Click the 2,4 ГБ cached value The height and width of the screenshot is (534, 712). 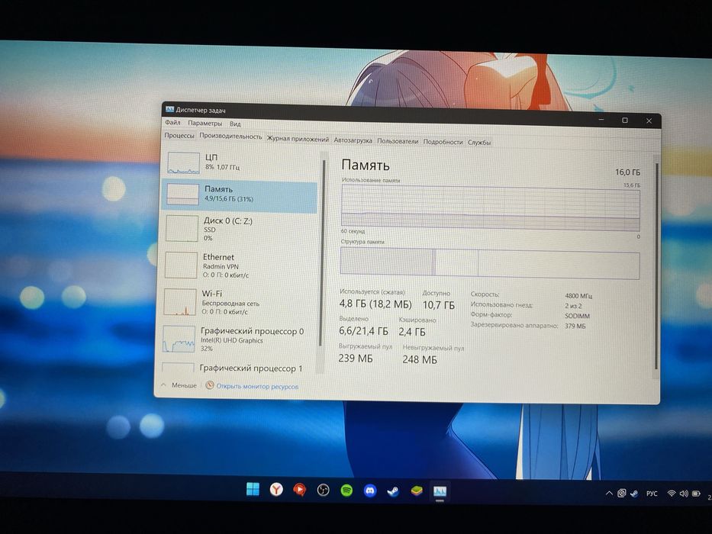click(x=412, y=332)
